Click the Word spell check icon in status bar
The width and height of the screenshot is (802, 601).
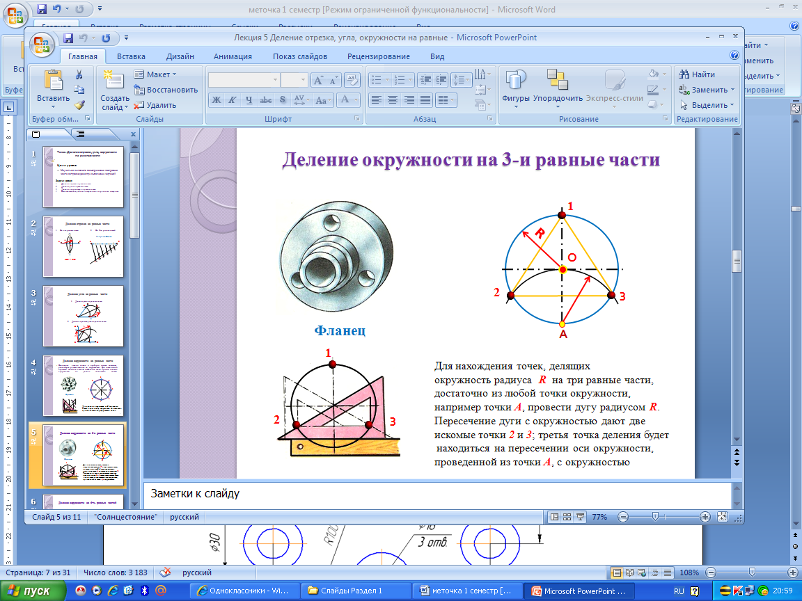pos(165,572)
